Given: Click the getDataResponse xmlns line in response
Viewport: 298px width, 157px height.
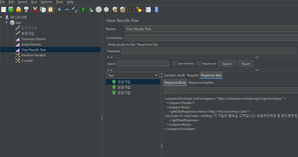Looking at the screenshot, I should point(210,111).
